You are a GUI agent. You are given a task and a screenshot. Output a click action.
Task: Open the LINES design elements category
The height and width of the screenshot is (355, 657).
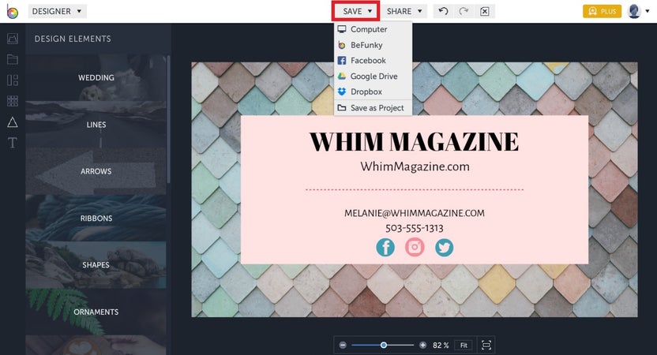click(x=96, y=125)
